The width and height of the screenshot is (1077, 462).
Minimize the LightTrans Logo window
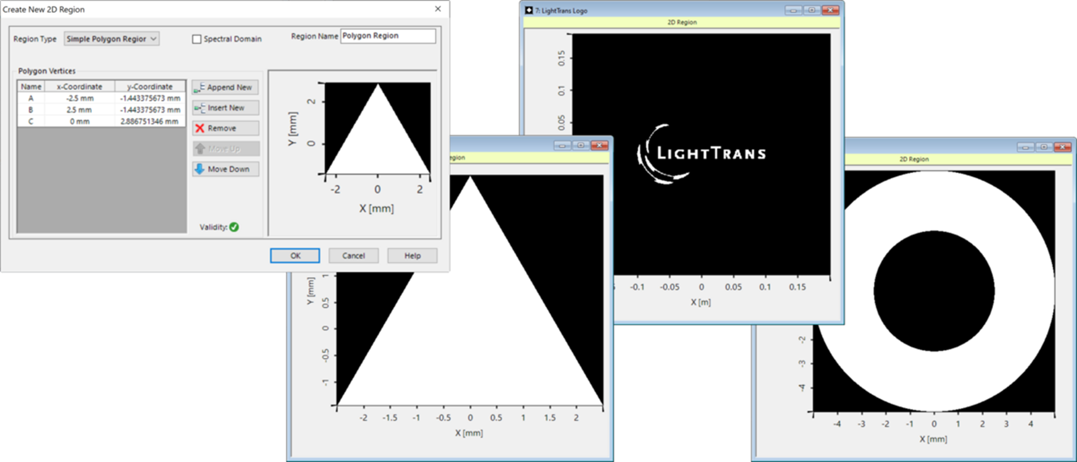(x=793, y=10)
